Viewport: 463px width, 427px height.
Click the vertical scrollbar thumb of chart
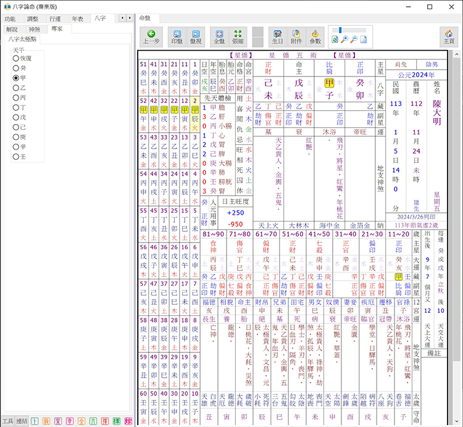pyautogui.click(x=456, y=210)
